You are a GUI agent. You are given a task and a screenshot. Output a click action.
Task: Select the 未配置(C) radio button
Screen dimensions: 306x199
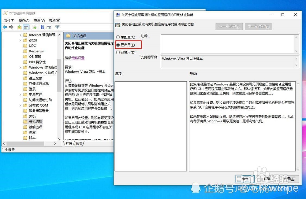click(118, 37)
